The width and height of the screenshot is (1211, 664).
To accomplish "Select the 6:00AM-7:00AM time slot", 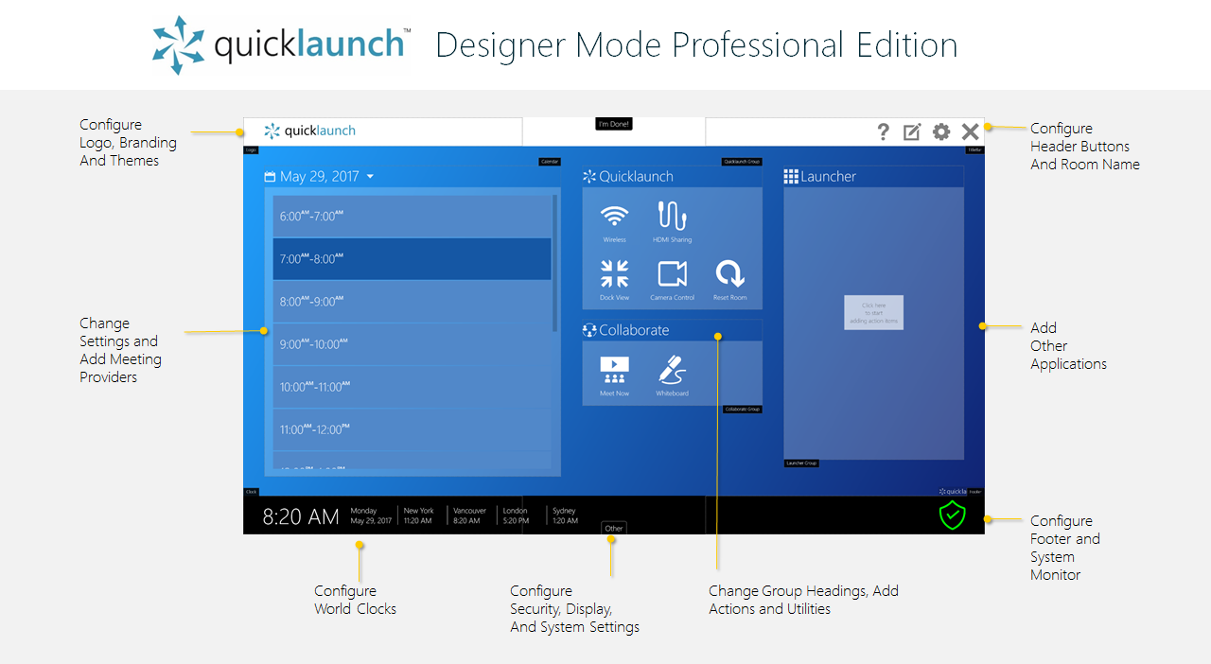I will 412,216.
